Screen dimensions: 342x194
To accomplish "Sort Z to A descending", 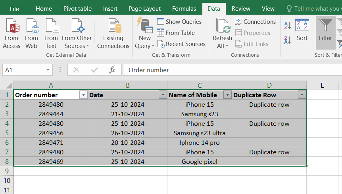I will click(x=288, y=40).
